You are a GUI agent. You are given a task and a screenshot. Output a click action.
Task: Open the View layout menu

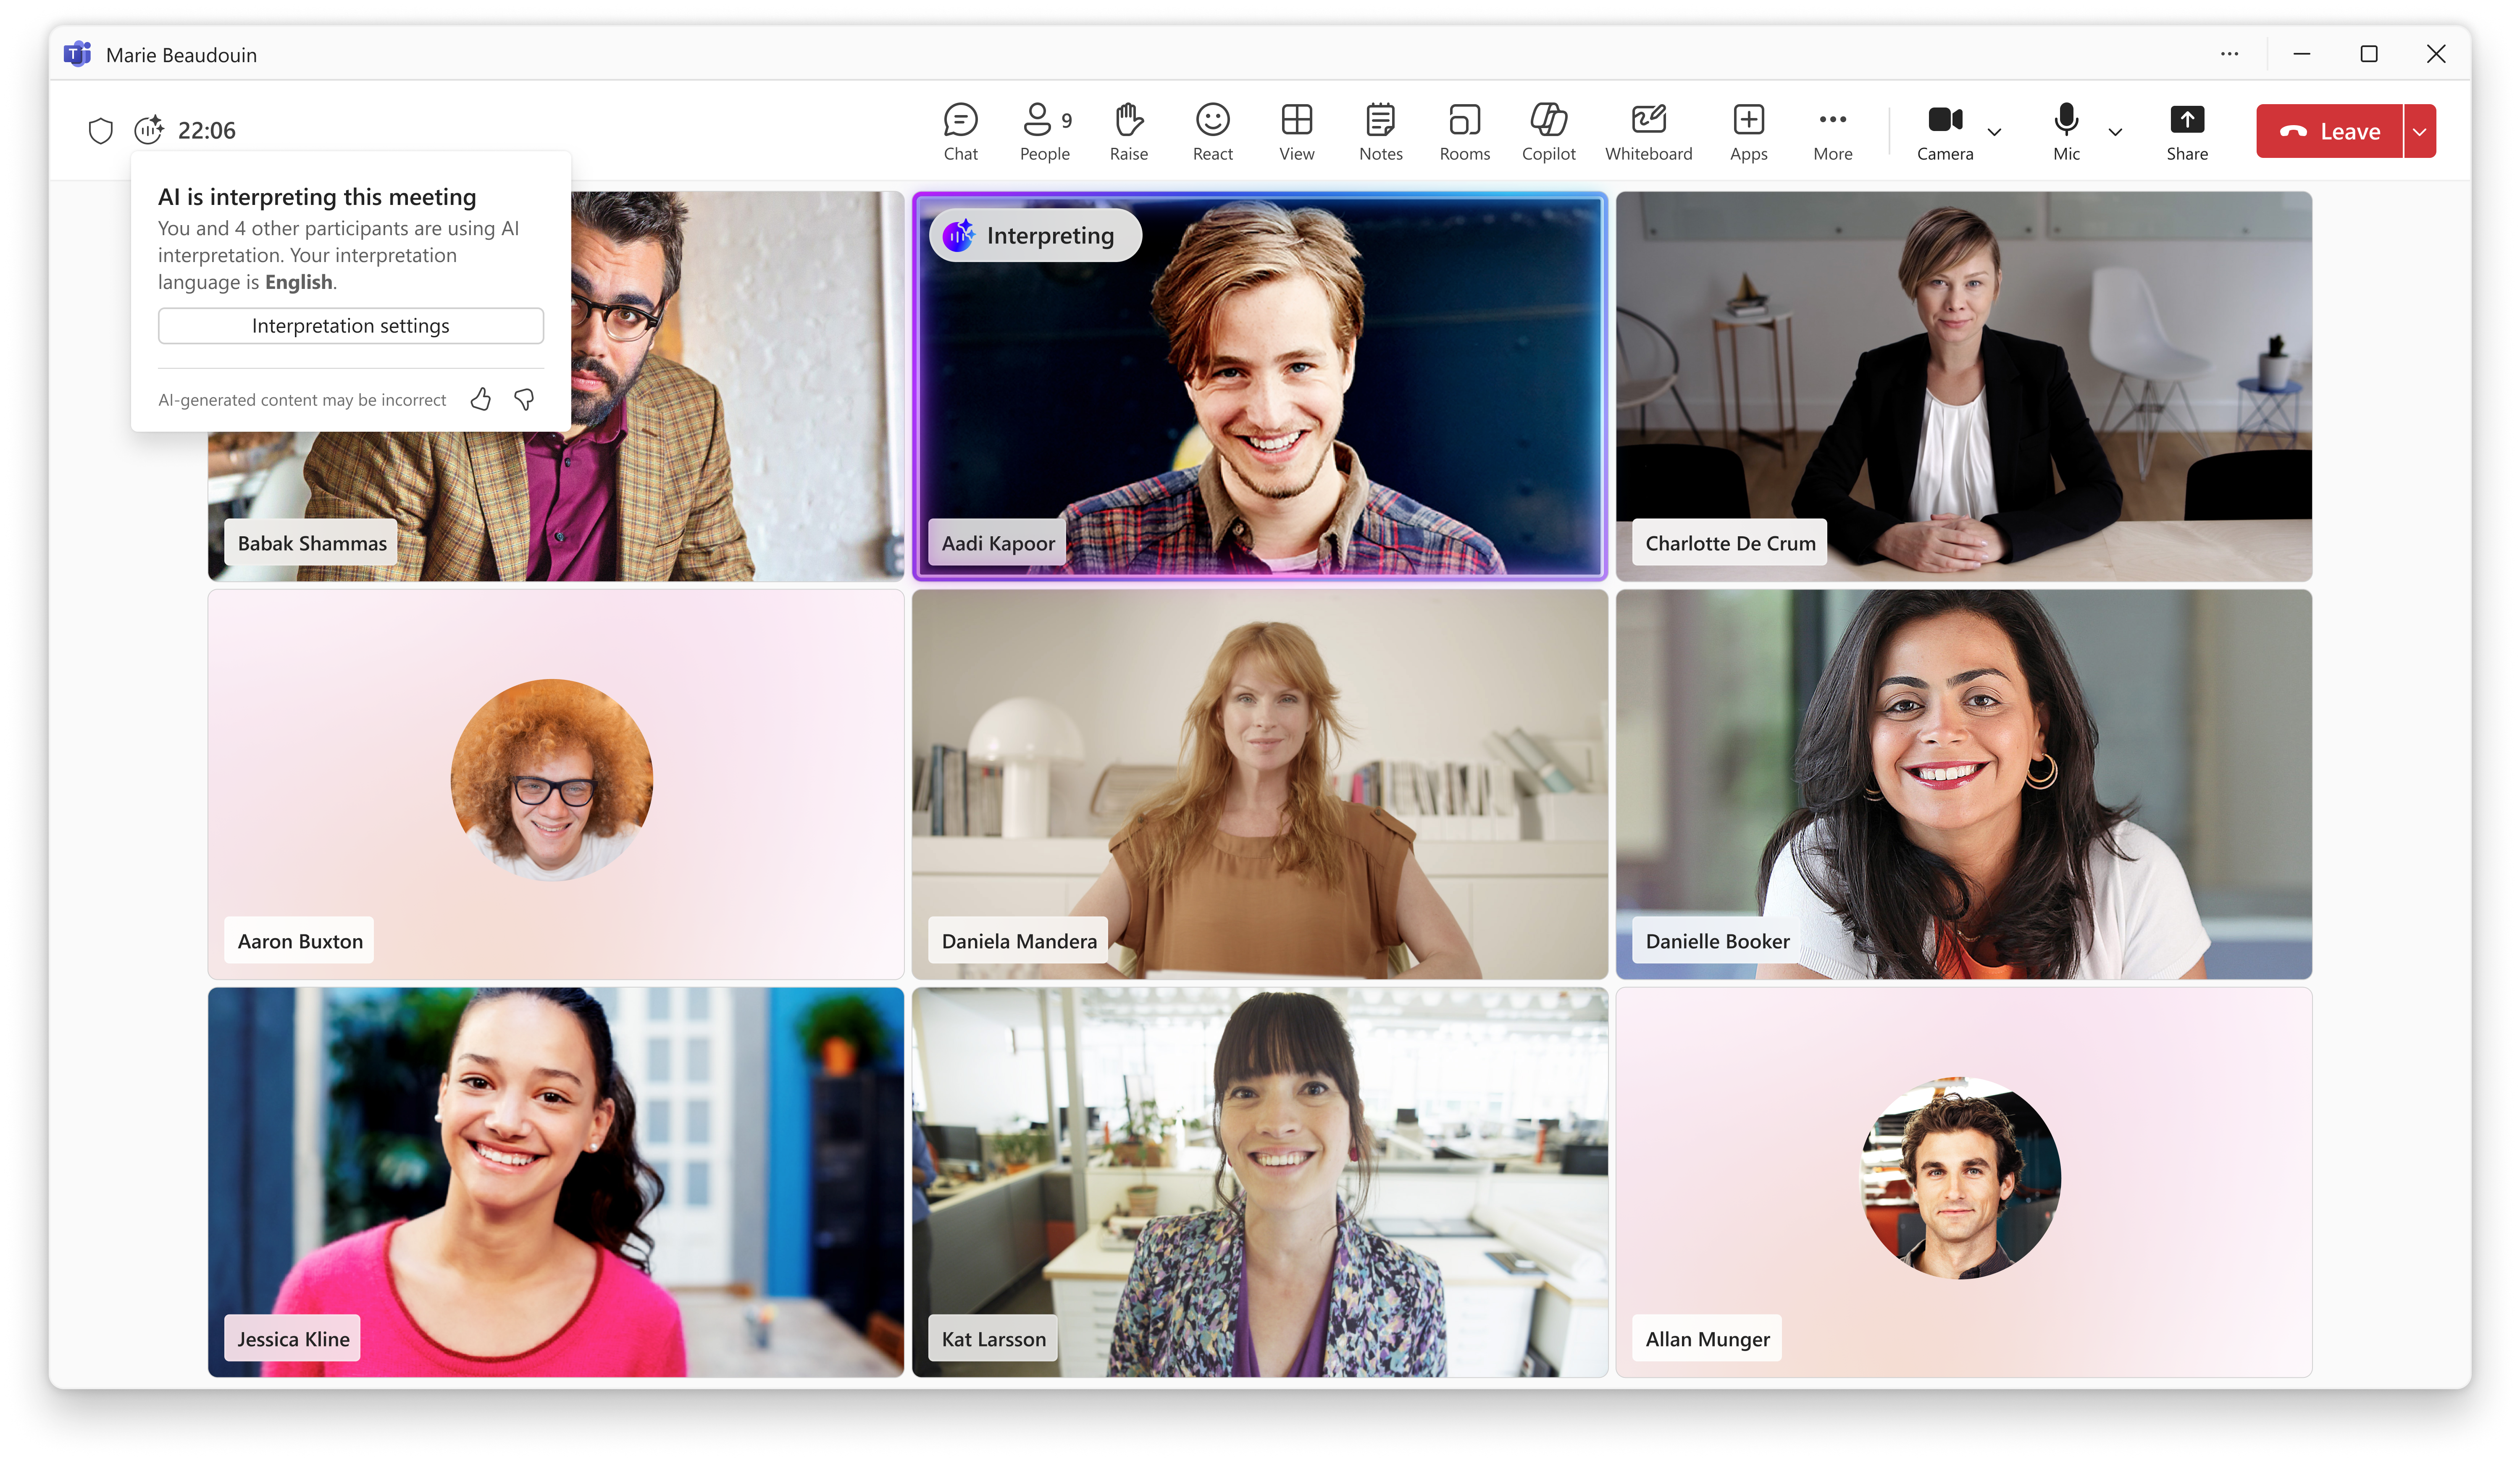[1296, 131]
